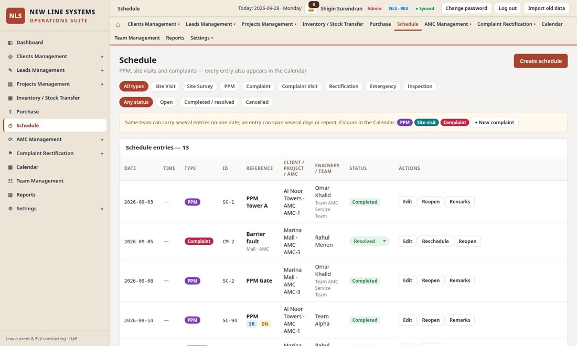Click the Calendar sidebar icon
577x346 pixels.
coord(10,167)
